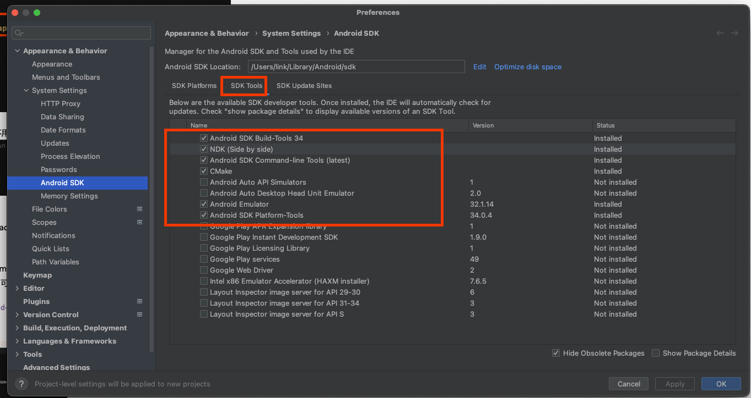Open SDK Update Sites tab
Image resolution: width=751 pixels, height=398 pixels.
point(304,86)
